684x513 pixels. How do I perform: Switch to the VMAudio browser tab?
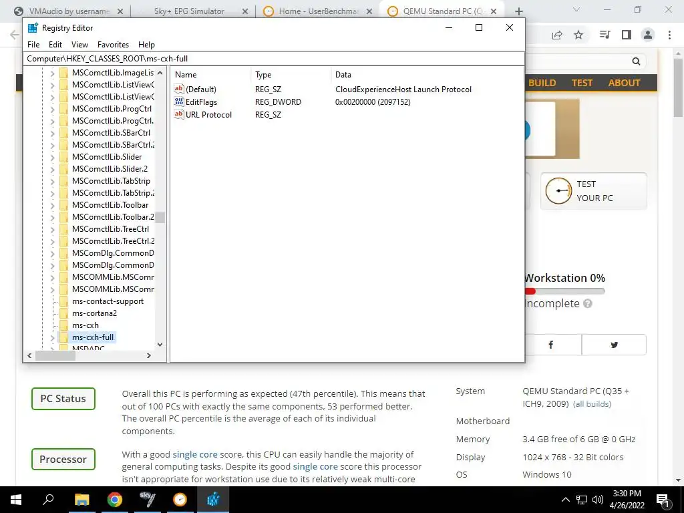click(x=69, y=11)
